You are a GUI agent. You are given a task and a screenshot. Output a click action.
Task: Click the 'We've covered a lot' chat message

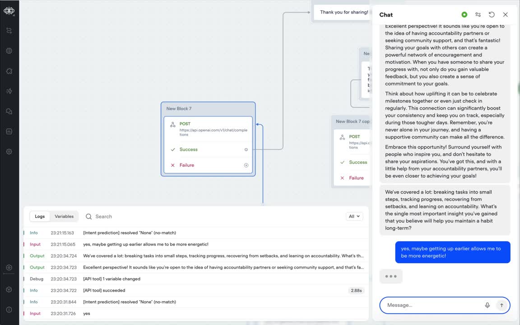(x=445, y=210)
